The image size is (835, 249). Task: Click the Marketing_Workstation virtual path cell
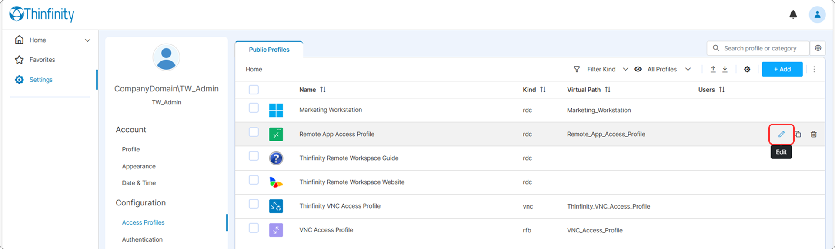599,110
